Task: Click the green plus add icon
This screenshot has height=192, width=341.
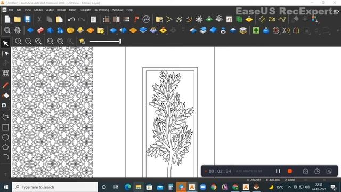Action: [x=256, y=30]
